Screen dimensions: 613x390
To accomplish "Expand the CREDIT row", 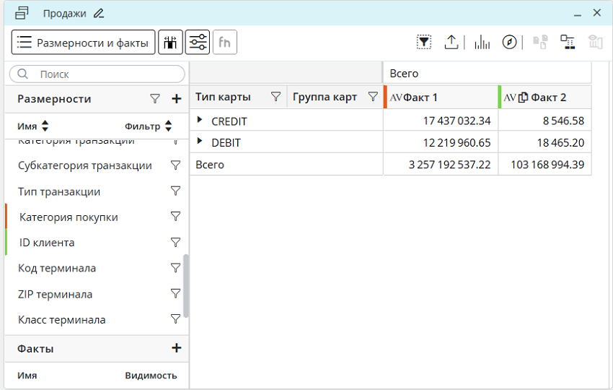I will point(200,121).
